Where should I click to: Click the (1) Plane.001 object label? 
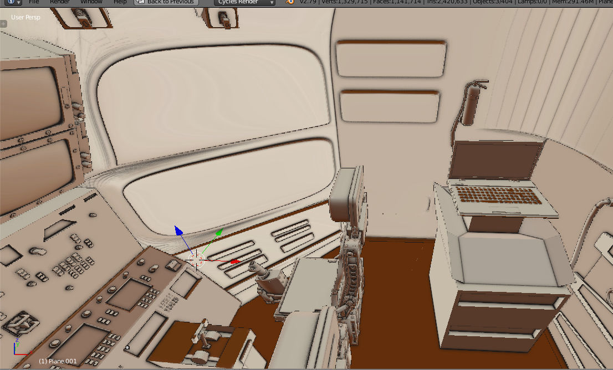pos(58,361)
